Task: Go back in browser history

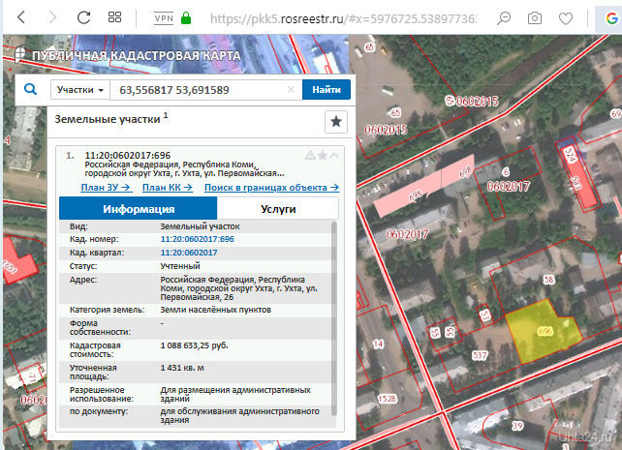Action: point(21,17)
